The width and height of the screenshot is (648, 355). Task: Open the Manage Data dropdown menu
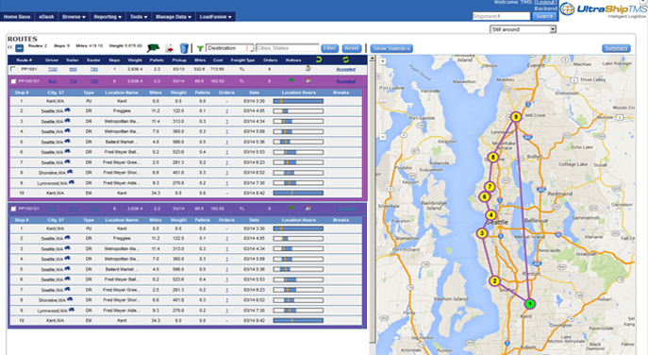(x=174, y=17)
